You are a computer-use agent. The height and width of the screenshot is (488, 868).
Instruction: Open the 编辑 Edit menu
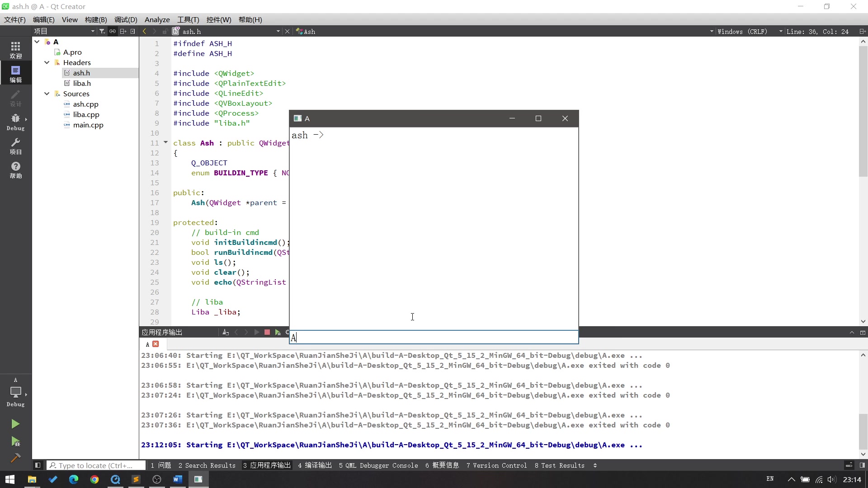[43, 20]
